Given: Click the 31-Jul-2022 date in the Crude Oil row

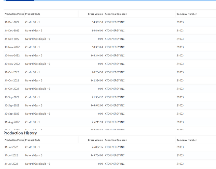Looking at the screenshot, I should [11, 147].
